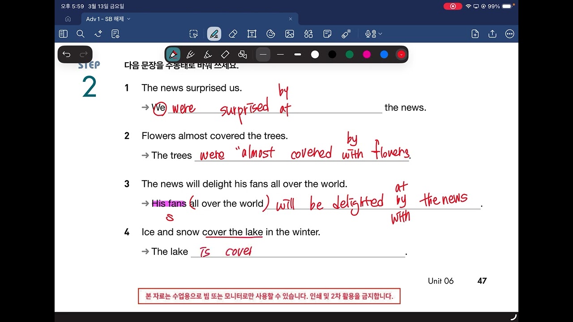Select the medium stroke width
This screenshot has height=322, width=573.
[280, 55]
